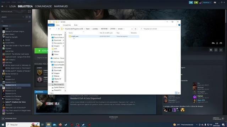Screen dimensions: 227x127
Task: Switch library home to grid view icon
Action: (29, 12)
